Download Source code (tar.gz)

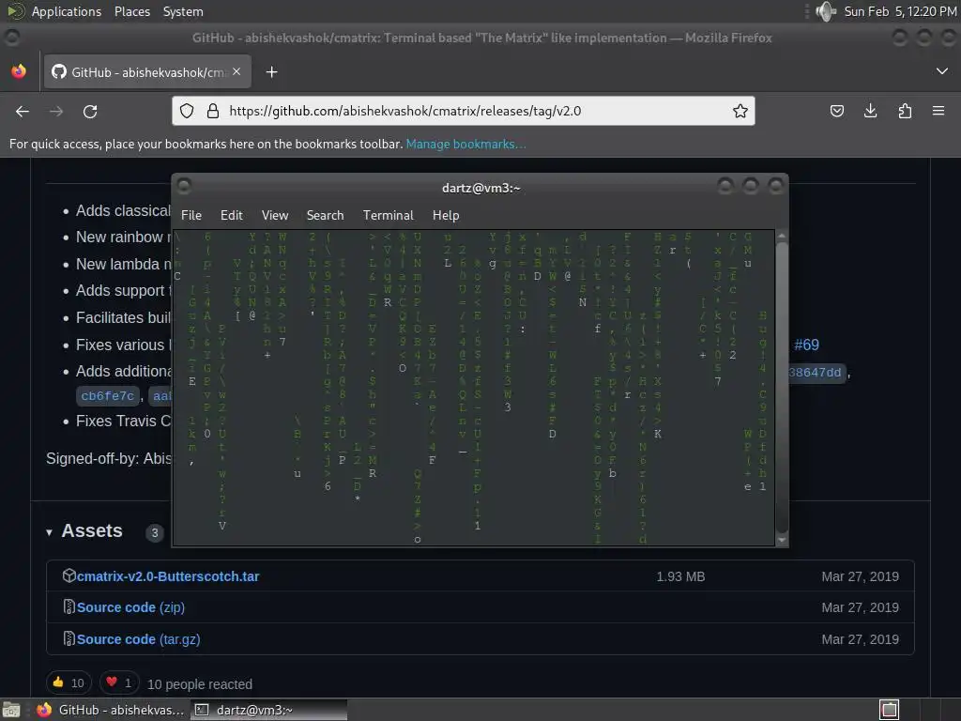[x=139, y=639]
